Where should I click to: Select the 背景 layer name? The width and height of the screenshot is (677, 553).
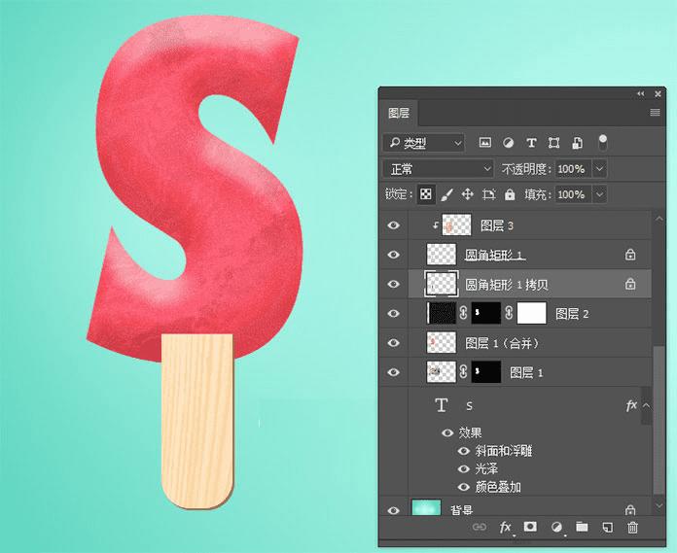point(462,510)
